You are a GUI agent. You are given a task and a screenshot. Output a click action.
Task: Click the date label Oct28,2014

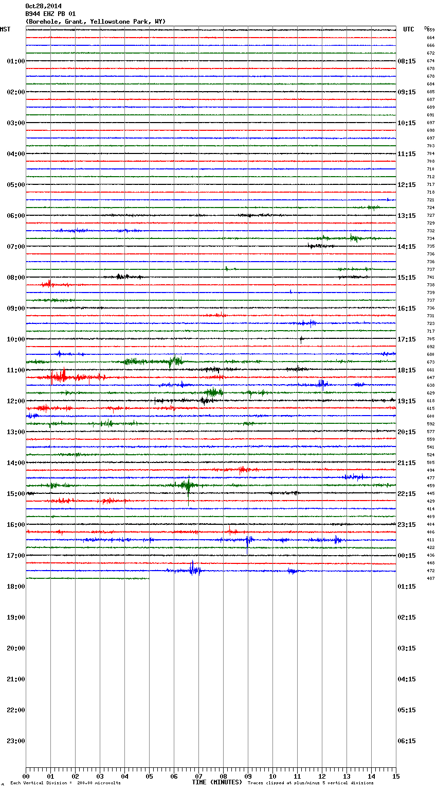(43, 6)
